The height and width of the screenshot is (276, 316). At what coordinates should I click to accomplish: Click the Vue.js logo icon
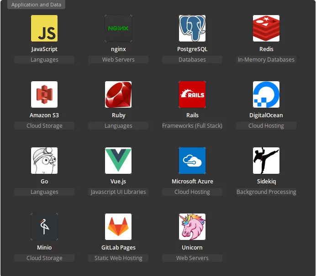click(118, 161)
